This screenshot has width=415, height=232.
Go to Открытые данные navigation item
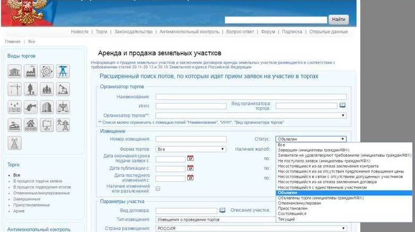point(328,32)
